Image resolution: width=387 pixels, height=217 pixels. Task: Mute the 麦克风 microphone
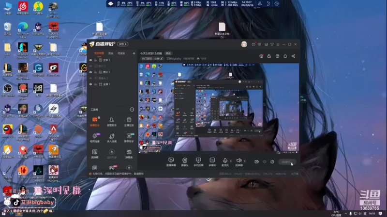click(x=225, y=162)
